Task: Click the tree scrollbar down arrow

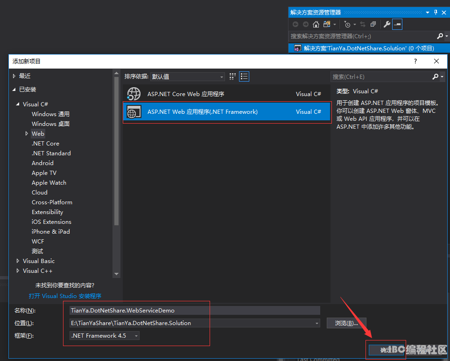Action: (x=116, y=274)
